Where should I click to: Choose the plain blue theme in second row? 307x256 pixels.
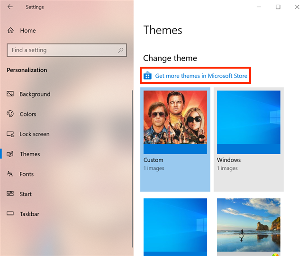pos(175,227)
